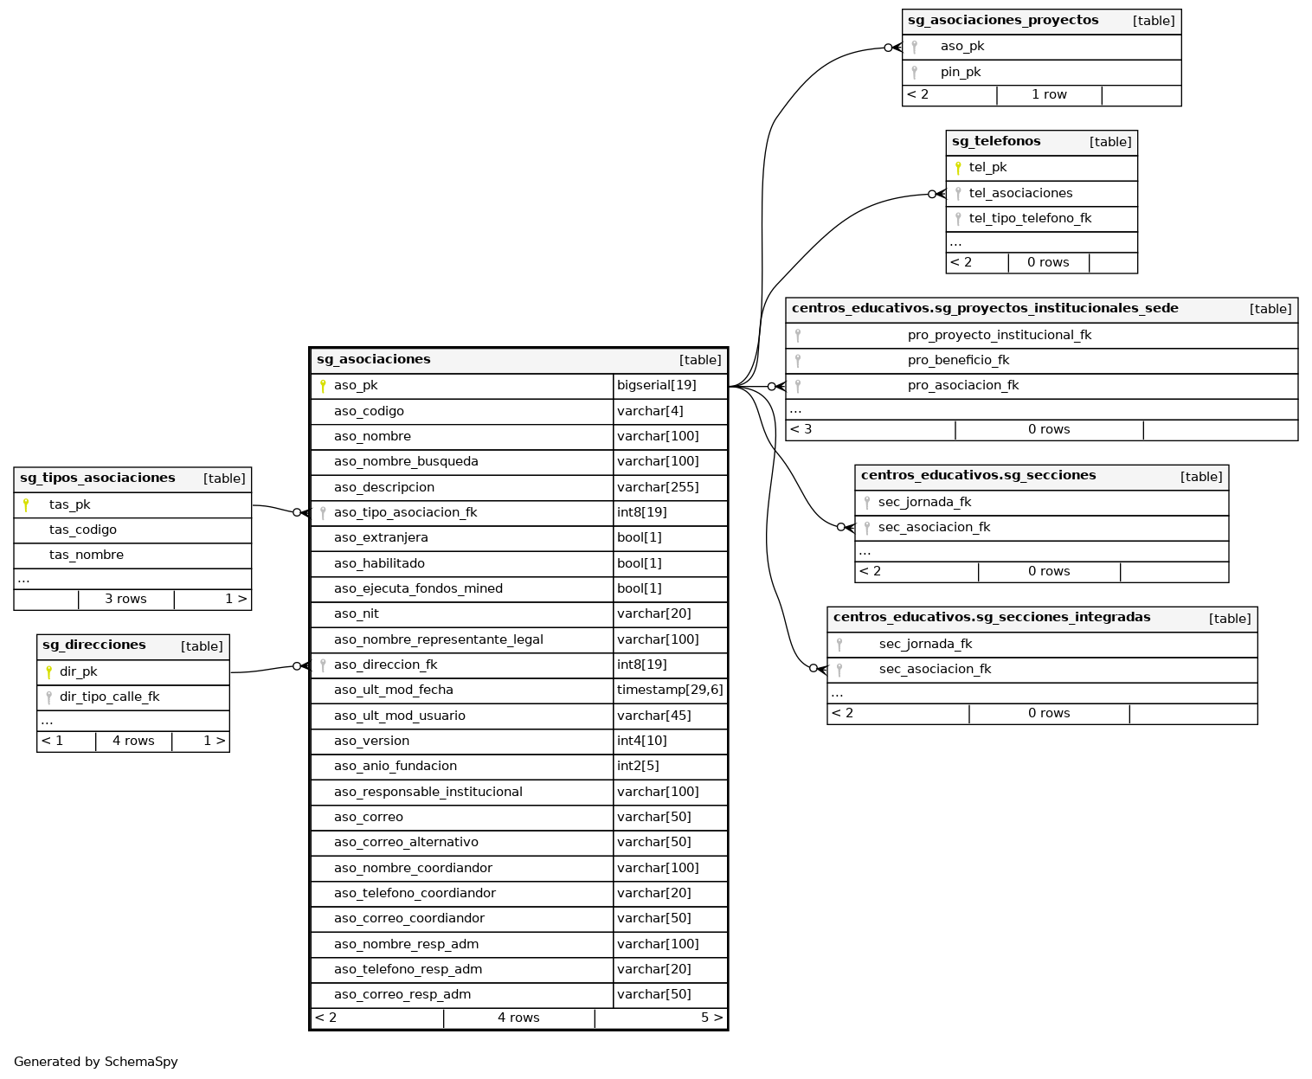Click the gray foreign key icon beside aso_tipo_asociacion_fk
The image size is (1312, 1079).
[323, 513]
